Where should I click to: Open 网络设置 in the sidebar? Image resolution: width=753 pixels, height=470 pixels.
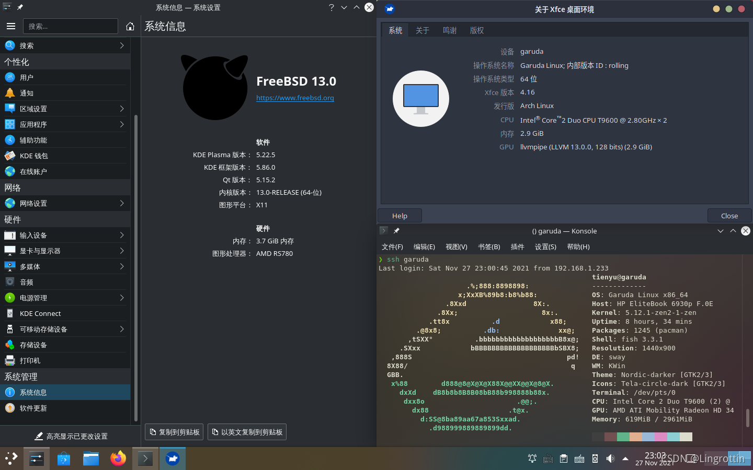(x=65, y=203)
